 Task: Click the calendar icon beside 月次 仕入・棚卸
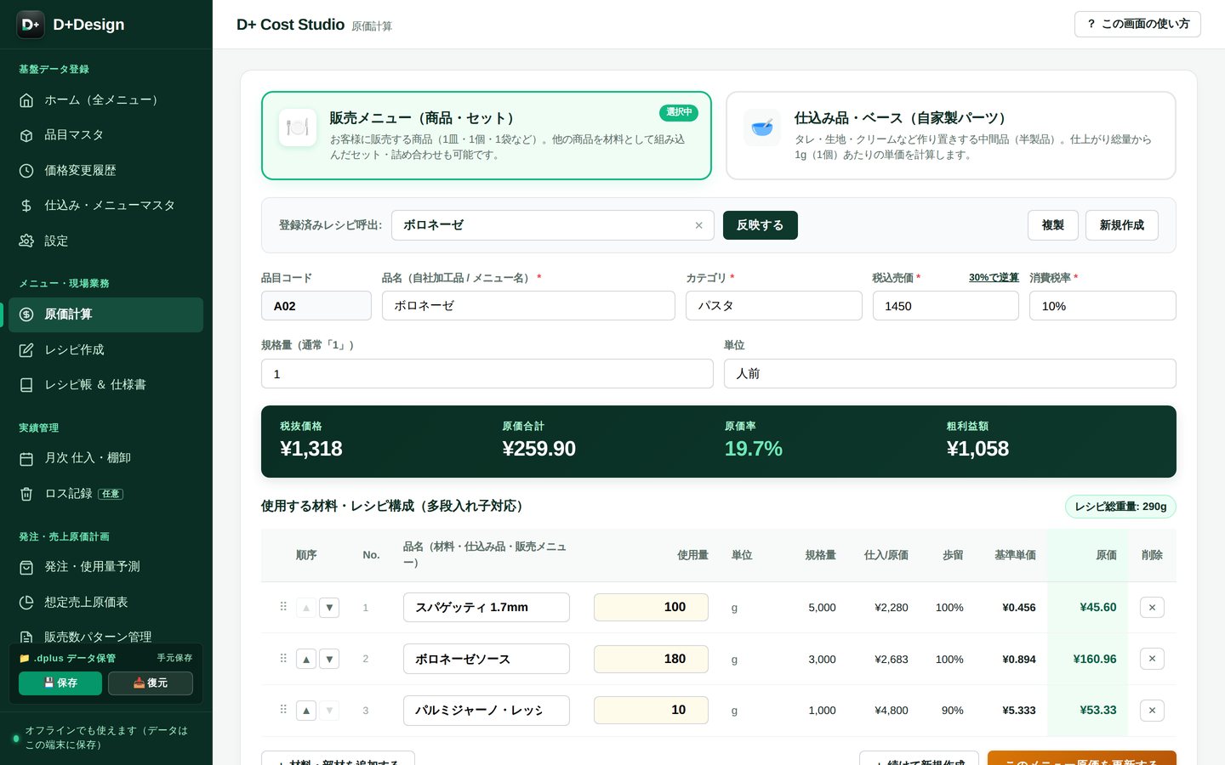tap(26, 459)
